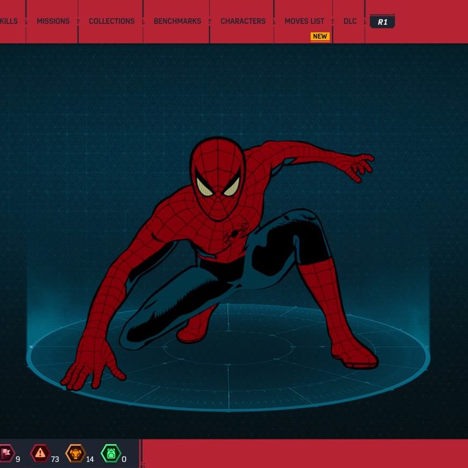Image resolution: width=468 pixels, height=468 pixels.
Task: Open the Benchmarks tab
Action: tap(177, 21)
